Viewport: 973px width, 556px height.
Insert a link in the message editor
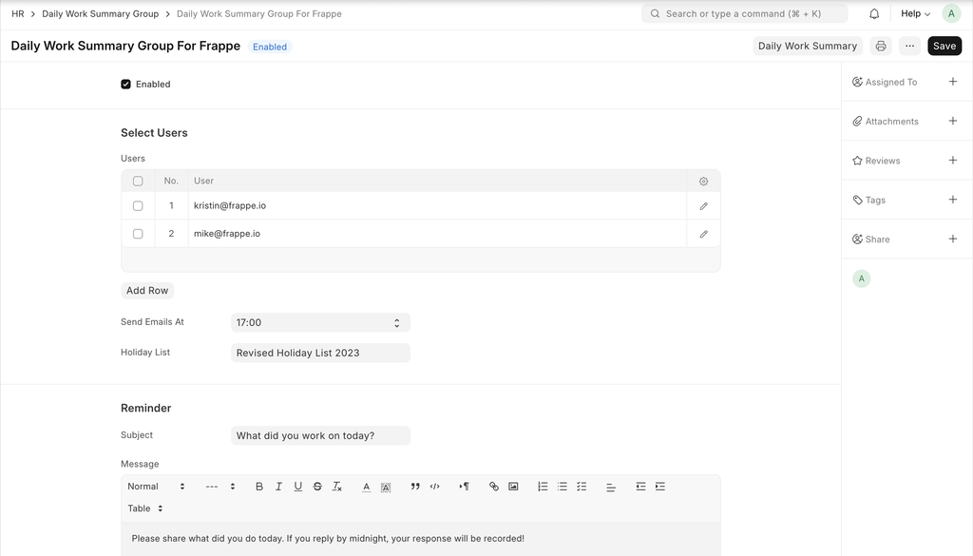493,487
